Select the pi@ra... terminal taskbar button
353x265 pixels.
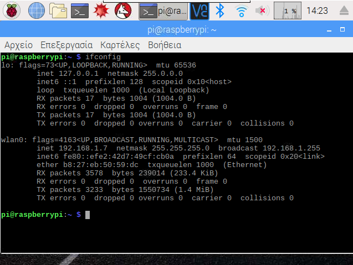coord(163,11)
